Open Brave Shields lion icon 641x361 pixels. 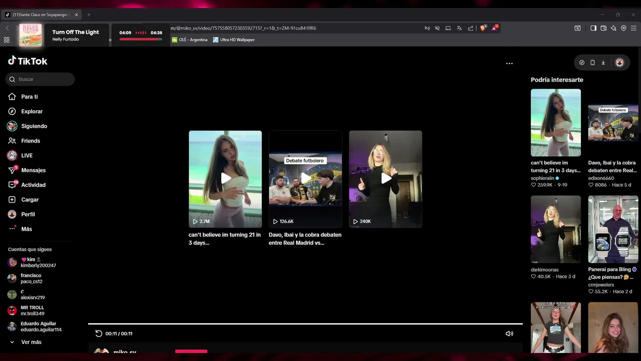[x=483, y=28]
